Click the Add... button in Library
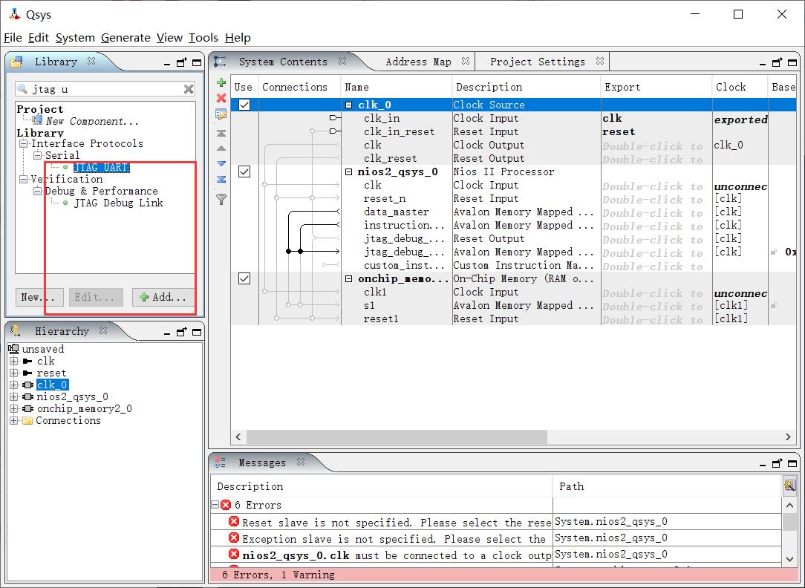The height and width of the screenshot is (588, 805). point(163,296)
